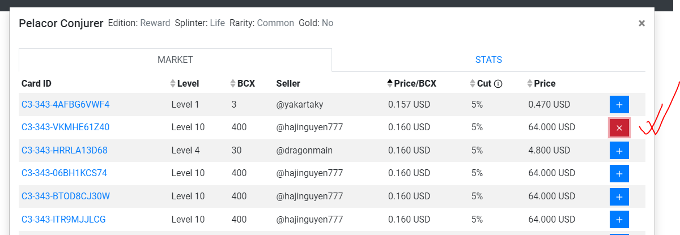680x235 pixels.
Task: Close the Pelacor Conjurer dialog
Action: [x=641, y=23]
